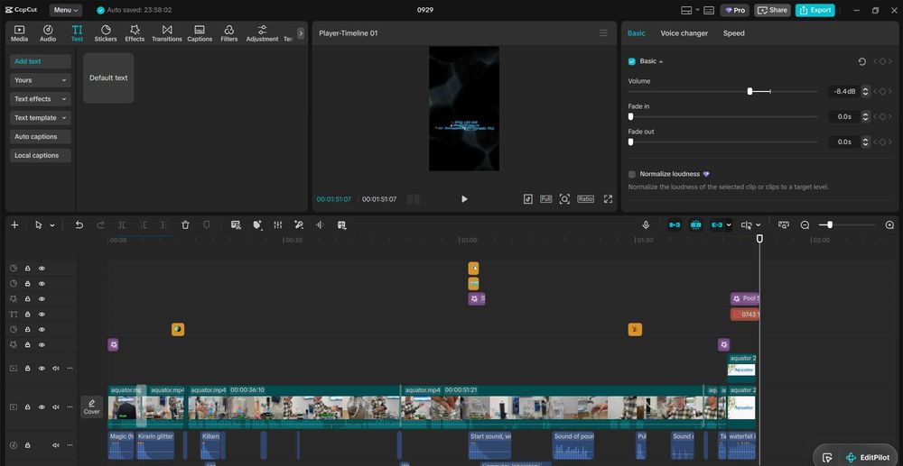Screen dimensions: 903x466
Task: Open the Transitions panel
Action: (x=167, y=33)
